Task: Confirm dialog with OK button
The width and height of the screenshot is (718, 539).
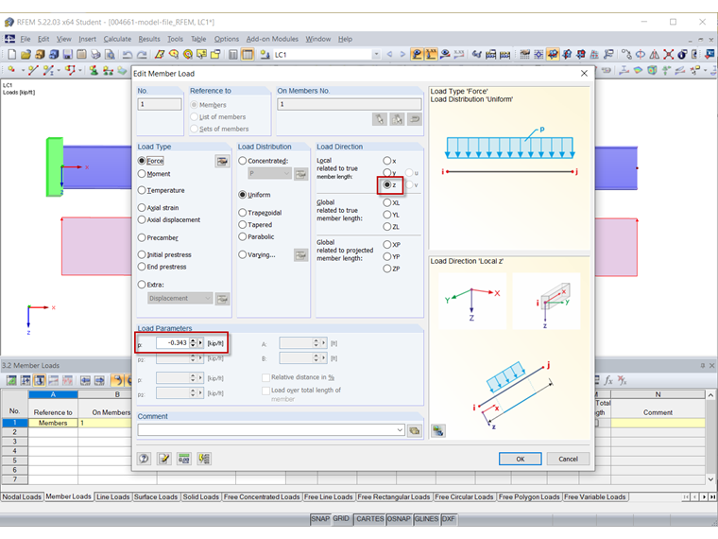Action: click(x=521, y=459)
